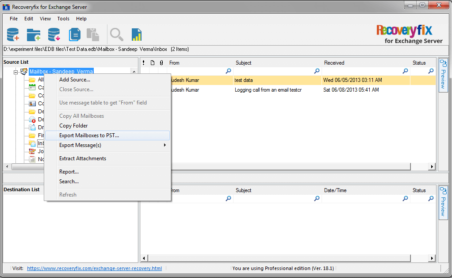The image size is (452, 278).
Task: Click the export database toolbar icon with the down arrow
Action: pos(54,35)
